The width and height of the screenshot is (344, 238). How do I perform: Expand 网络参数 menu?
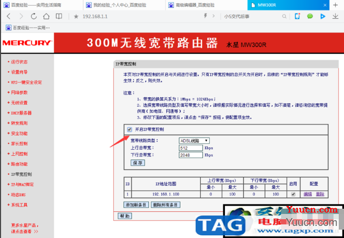point(19,93)
